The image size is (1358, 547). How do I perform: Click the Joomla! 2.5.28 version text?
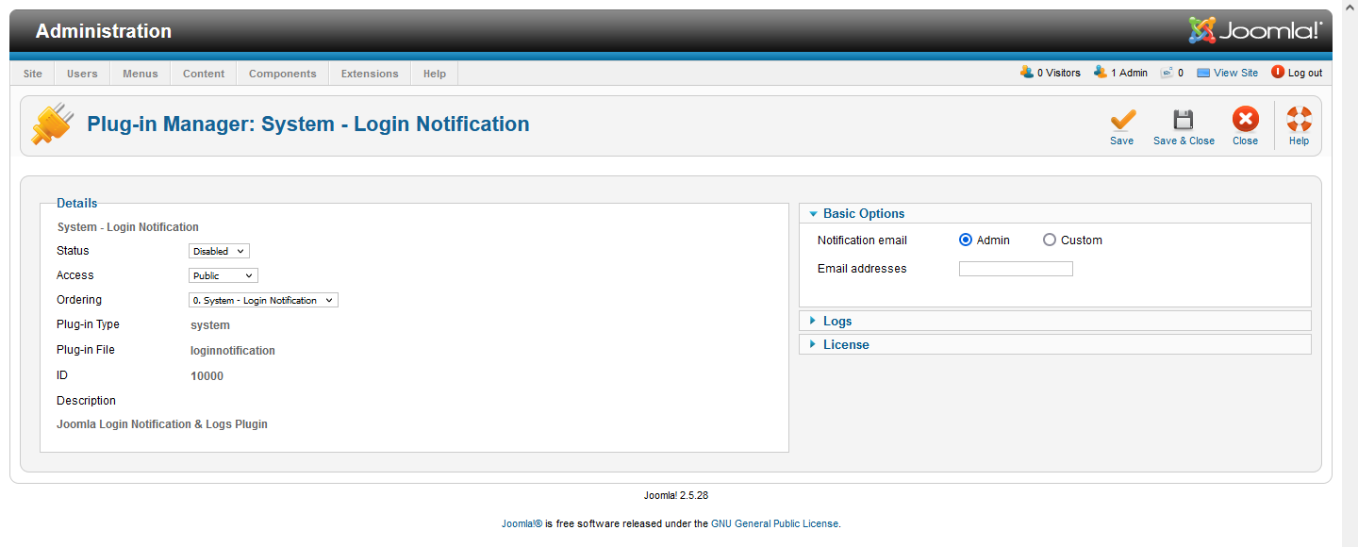pos(676,495)
